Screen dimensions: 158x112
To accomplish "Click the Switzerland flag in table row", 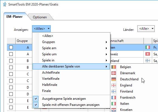I will click(148, 54).
